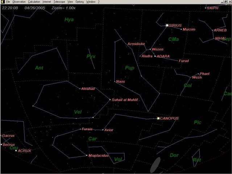Pick the Miaplacidus star point
This screenshot has width=232, height=174.
pos(87,156)
